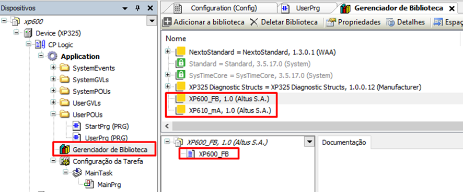Open the Dispositivos panel options arrow
Image resolution: width=463 pixels, height=192 pixels.
125,8
